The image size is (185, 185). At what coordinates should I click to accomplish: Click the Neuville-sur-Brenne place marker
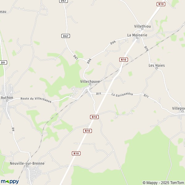[x=27, y=166]
